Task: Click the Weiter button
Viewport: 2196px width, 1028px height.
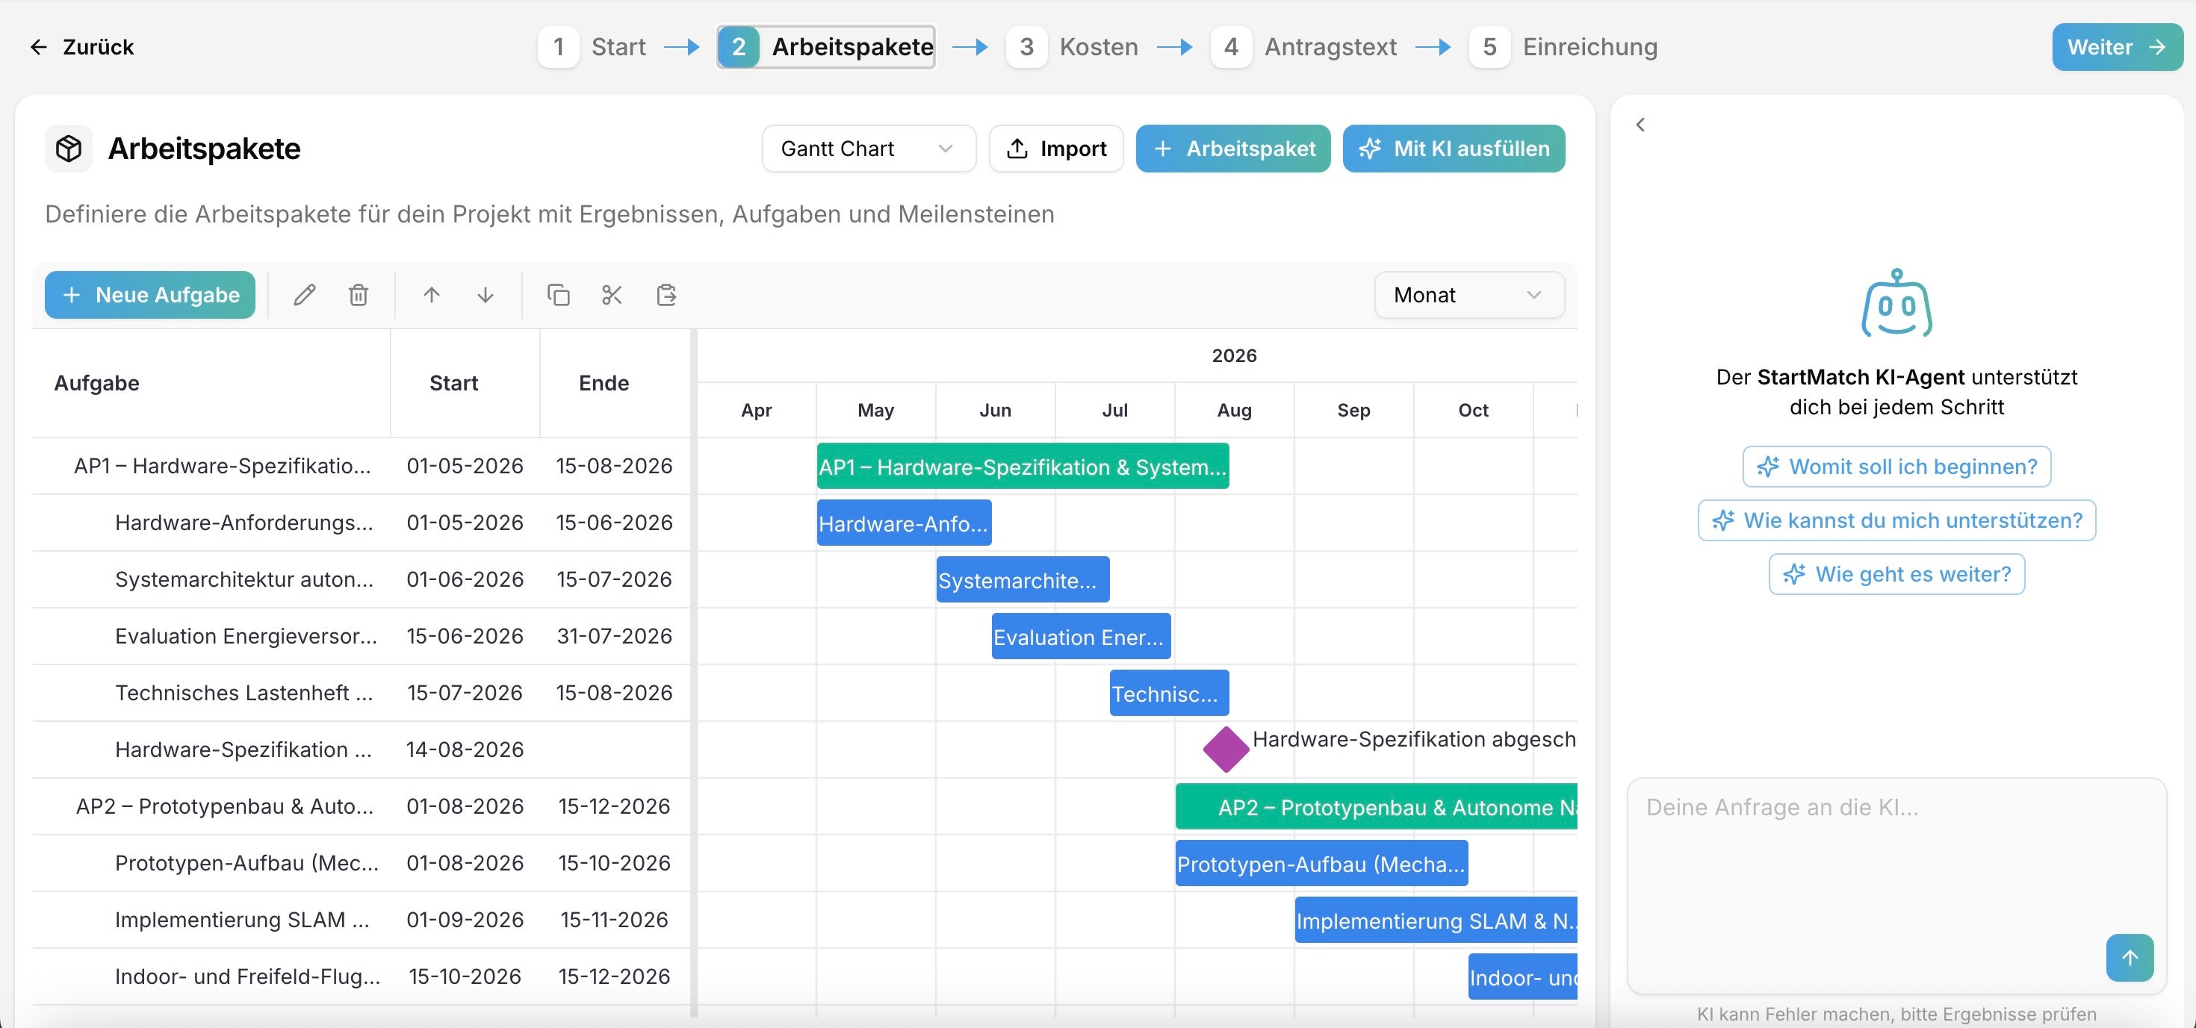Action: point(2117,47)
